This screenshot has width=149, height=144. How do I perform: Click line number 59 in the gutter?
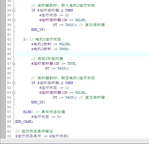(x=9, y=122)
